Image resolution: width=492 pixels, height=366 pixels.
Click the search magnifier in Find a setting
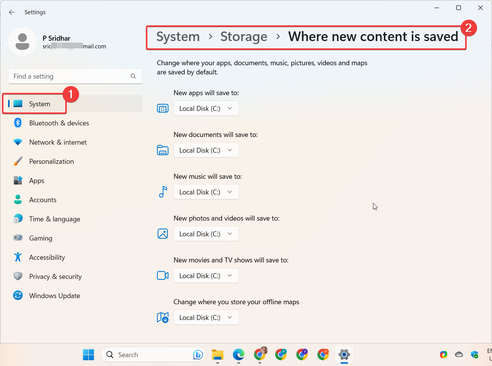click(x=133, y=76)
